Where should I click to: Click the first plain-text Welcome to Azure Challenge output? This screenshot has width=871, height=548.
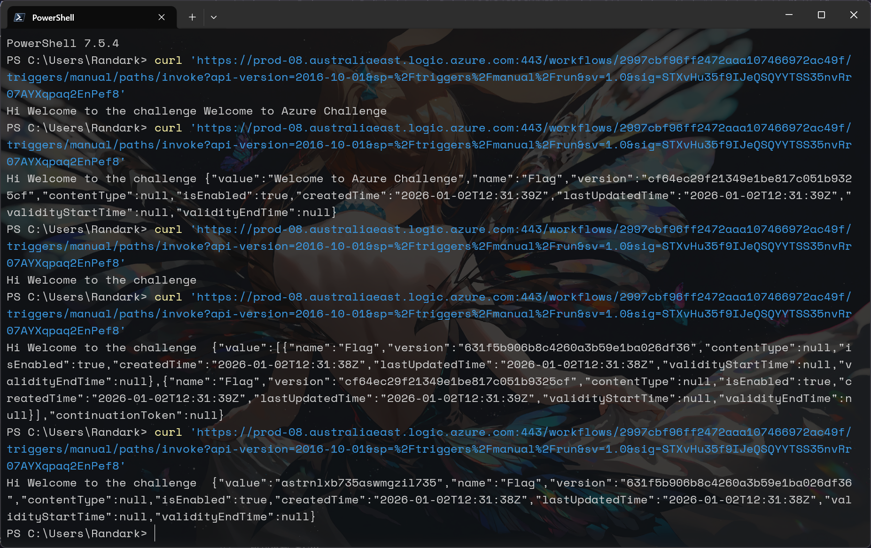pyautogui.click(x=295, y=111)
